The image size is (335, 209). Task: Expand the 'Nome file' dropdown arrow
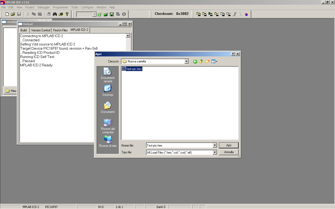click(215, 145)
